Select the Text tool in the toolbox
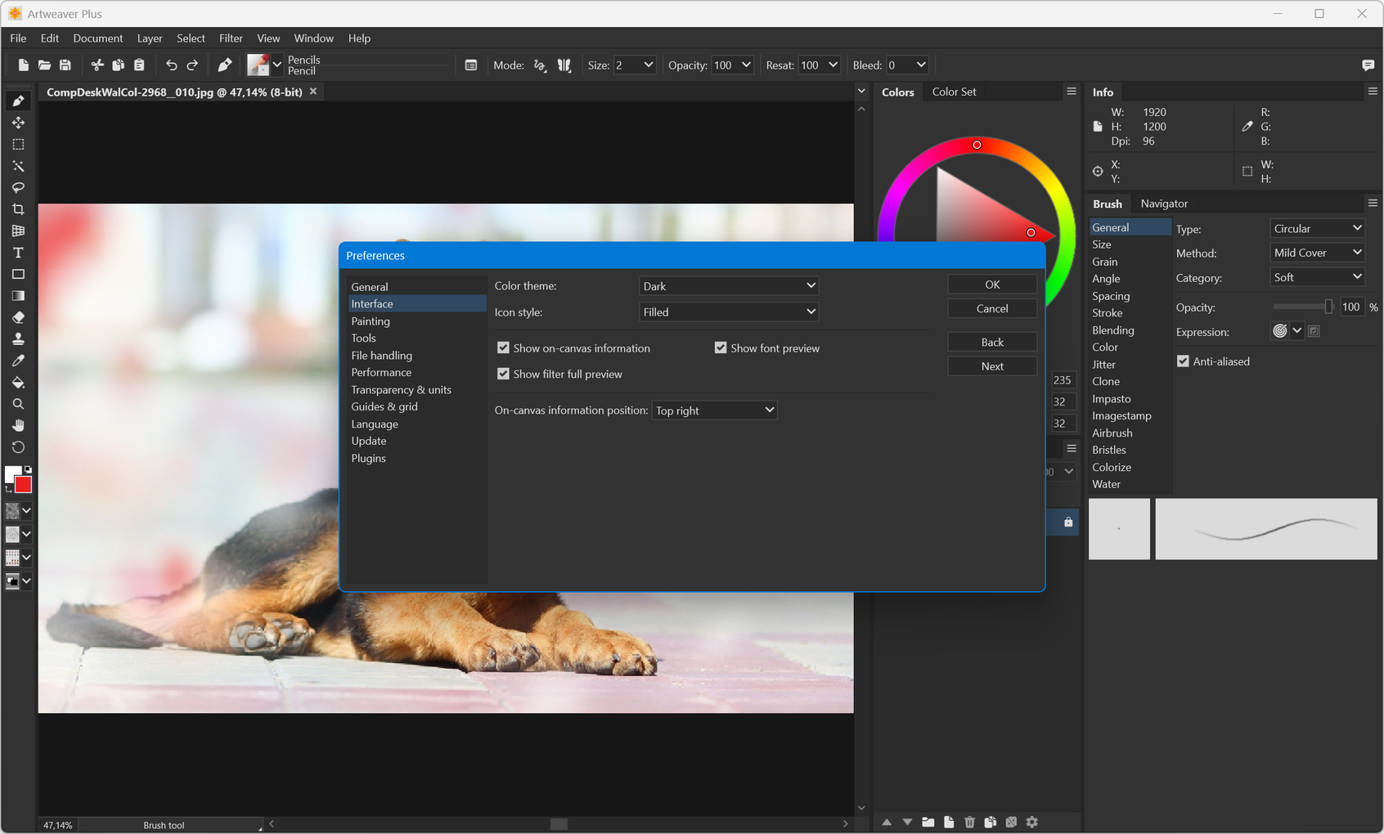This screenshot has height=834, width=1384. pyautogui.click(x=18, y=253)
